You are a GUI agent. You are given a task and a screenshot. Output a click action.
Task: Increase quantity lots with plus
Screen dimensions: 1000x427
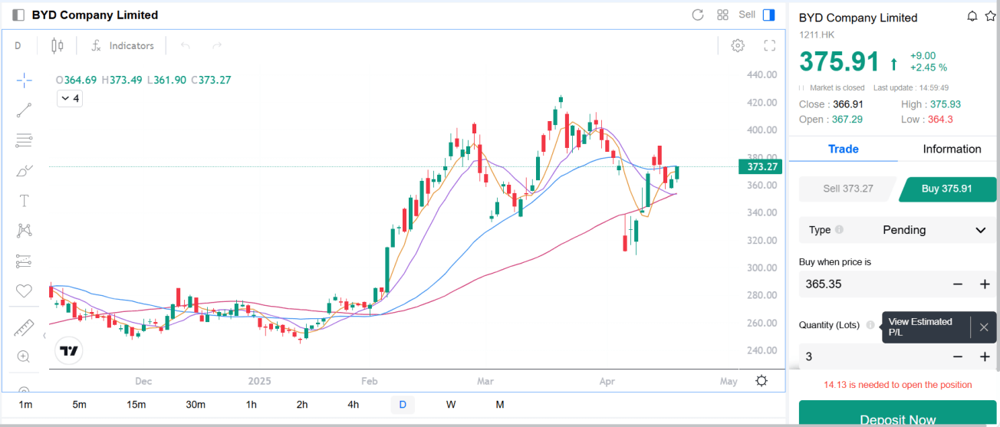pos(985,356)
